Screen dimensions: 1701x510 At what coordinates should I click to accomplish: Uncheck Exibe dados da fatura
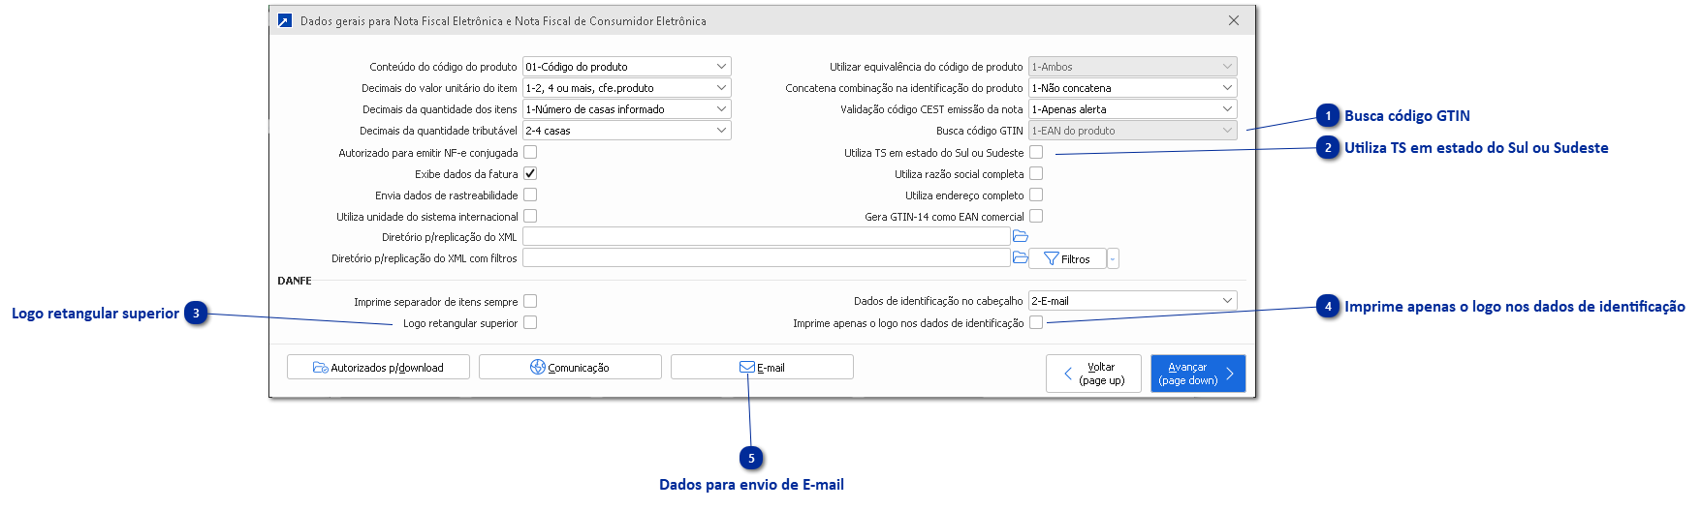pos(530,173)
